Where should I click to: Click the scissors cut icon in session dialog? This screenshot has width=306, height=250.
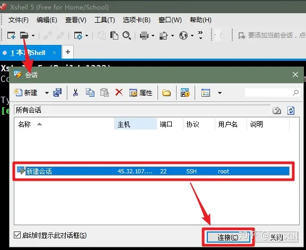point(75,92)
